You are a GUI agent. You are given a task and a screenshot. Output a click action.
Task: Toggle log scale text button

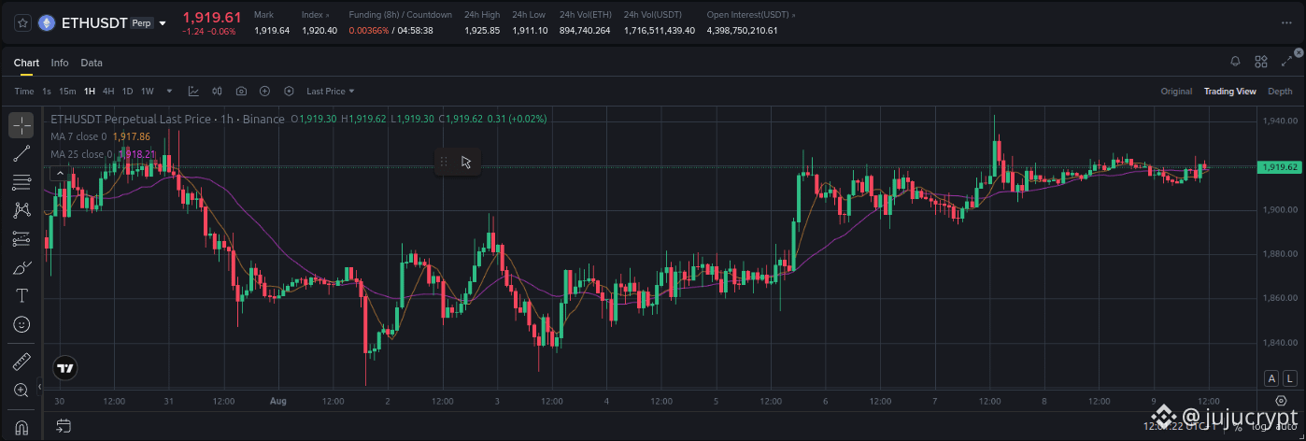[1257, 427]
